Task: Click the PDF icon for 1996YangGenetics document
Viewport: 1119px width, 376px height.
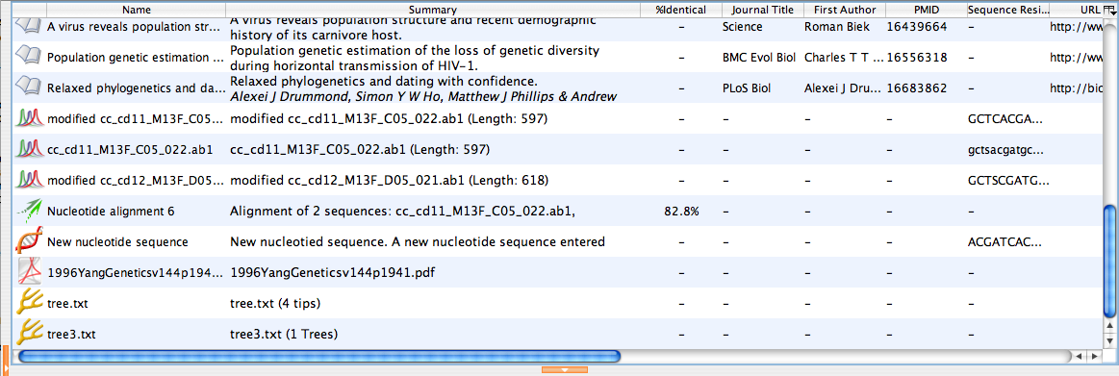Action: click(x=29, y=272)
